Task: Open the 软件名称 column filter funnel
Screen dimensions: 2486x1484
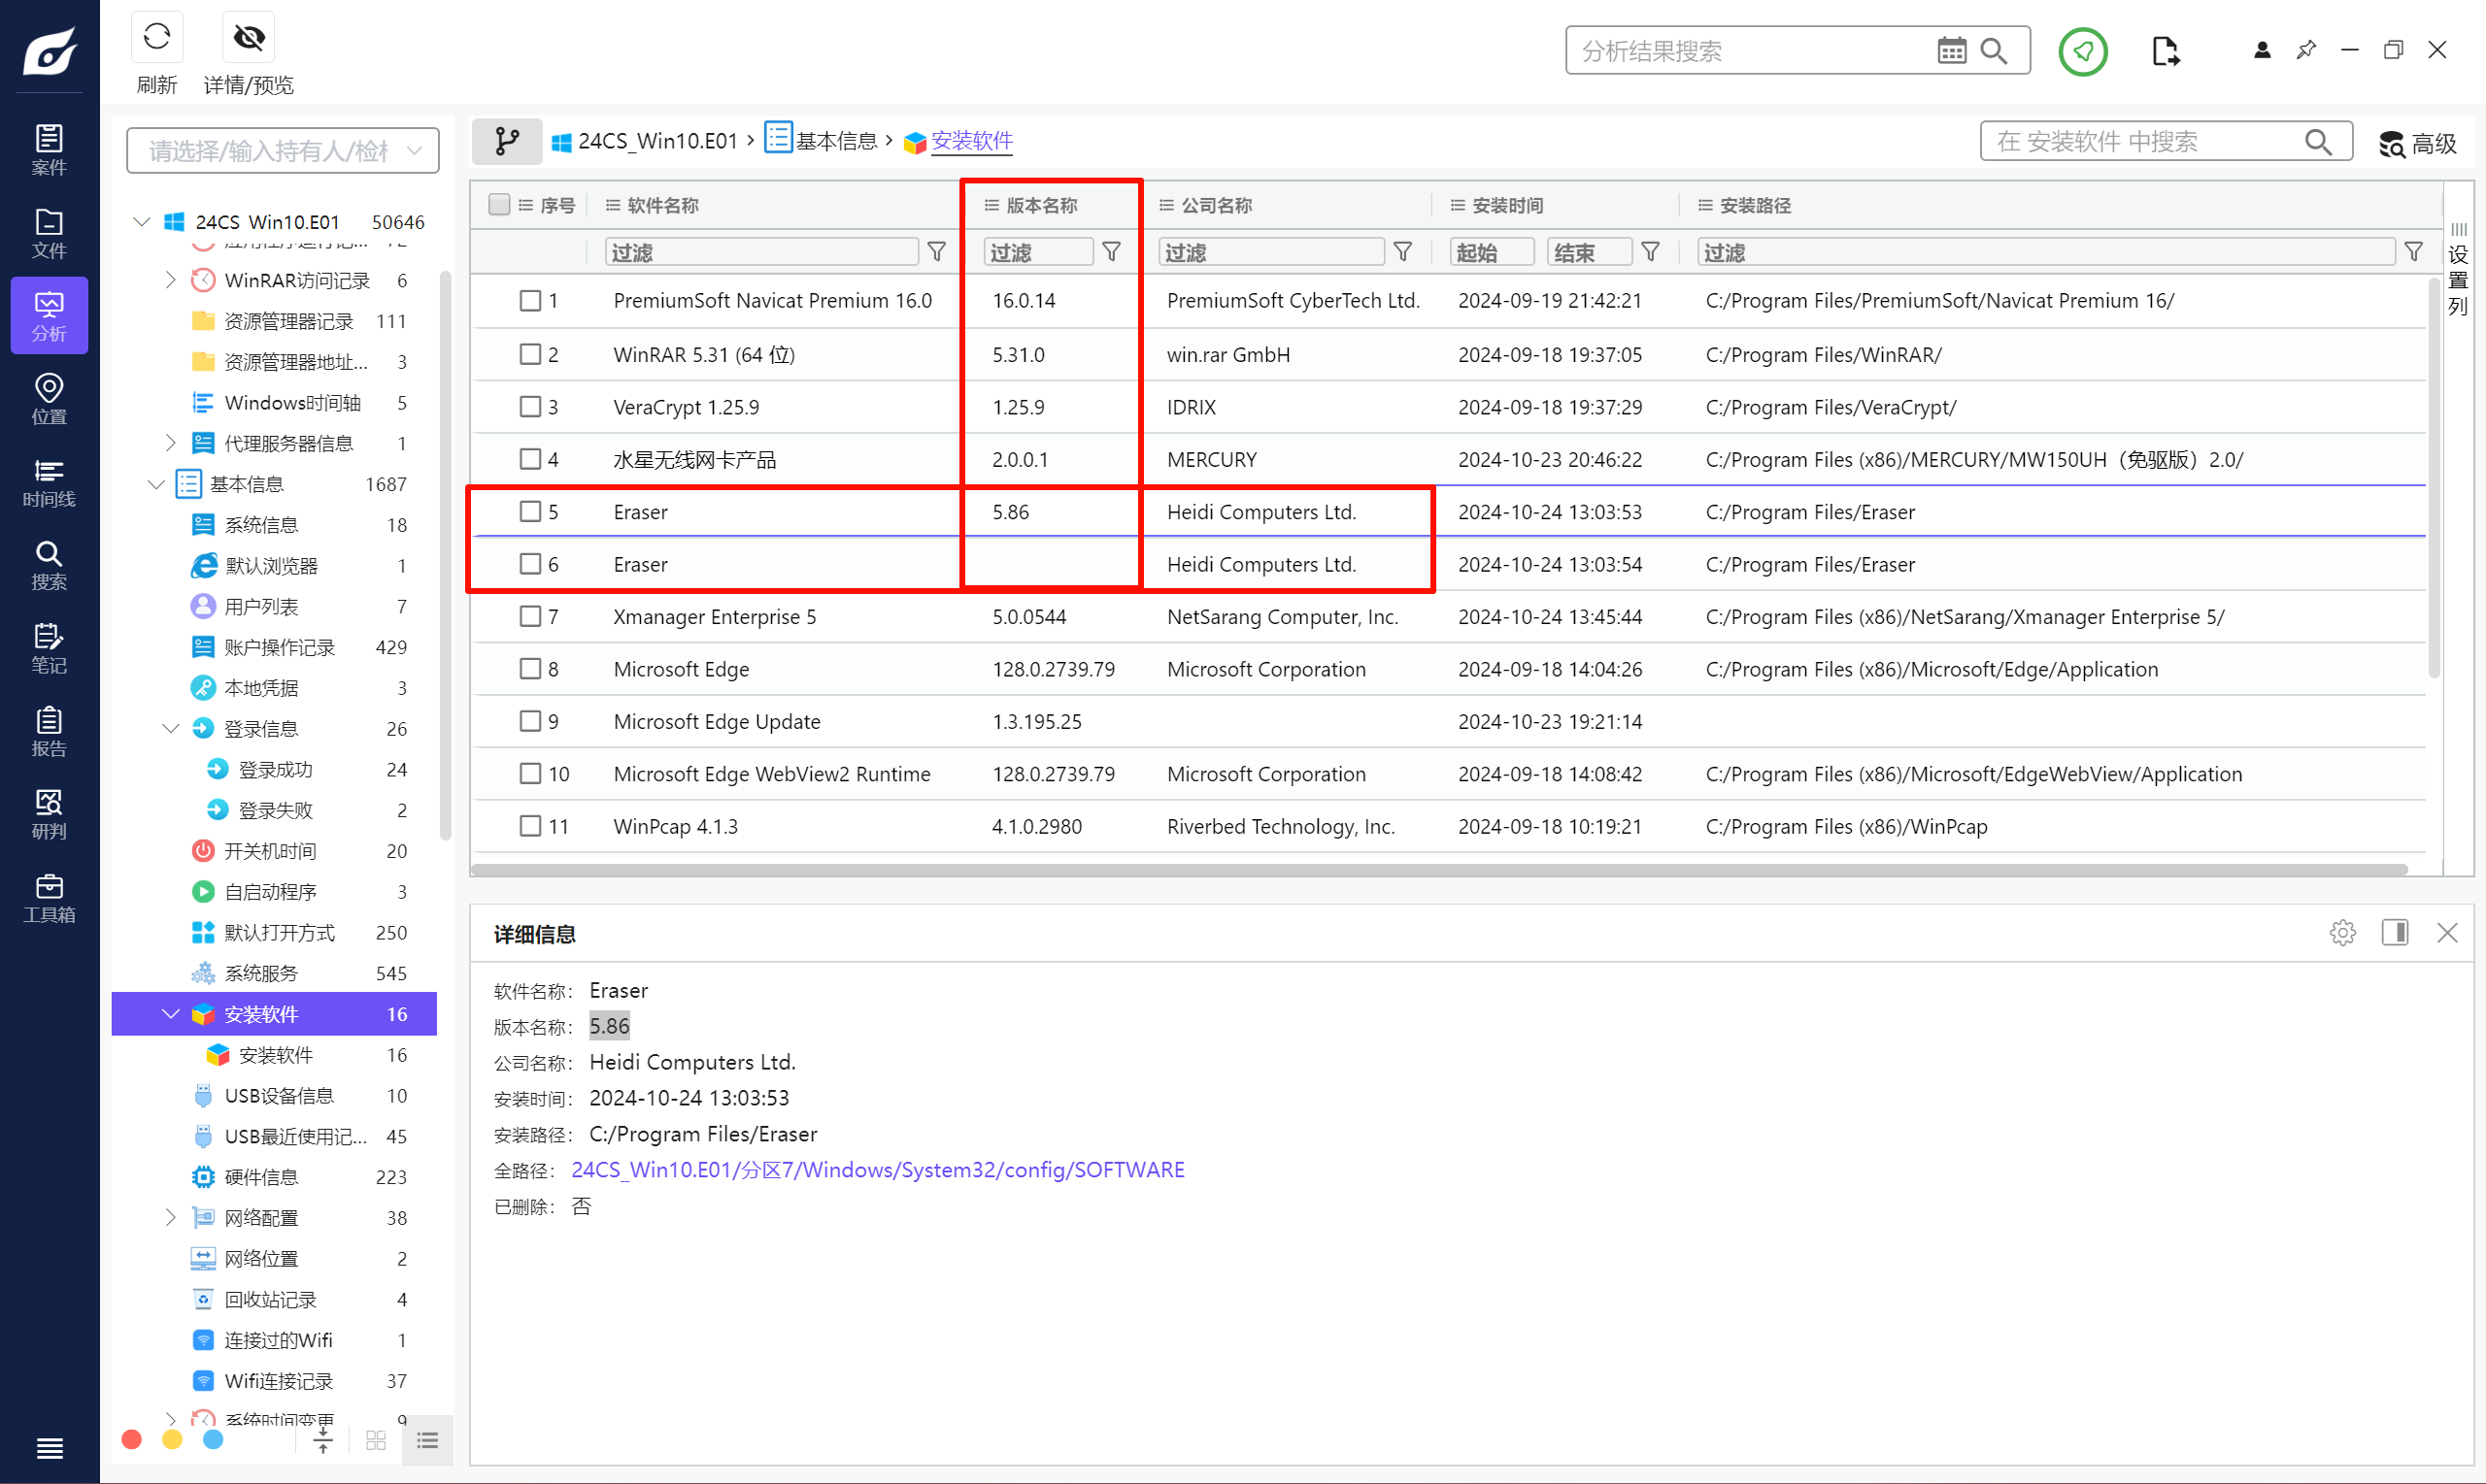Action: [x=936, y=252]
